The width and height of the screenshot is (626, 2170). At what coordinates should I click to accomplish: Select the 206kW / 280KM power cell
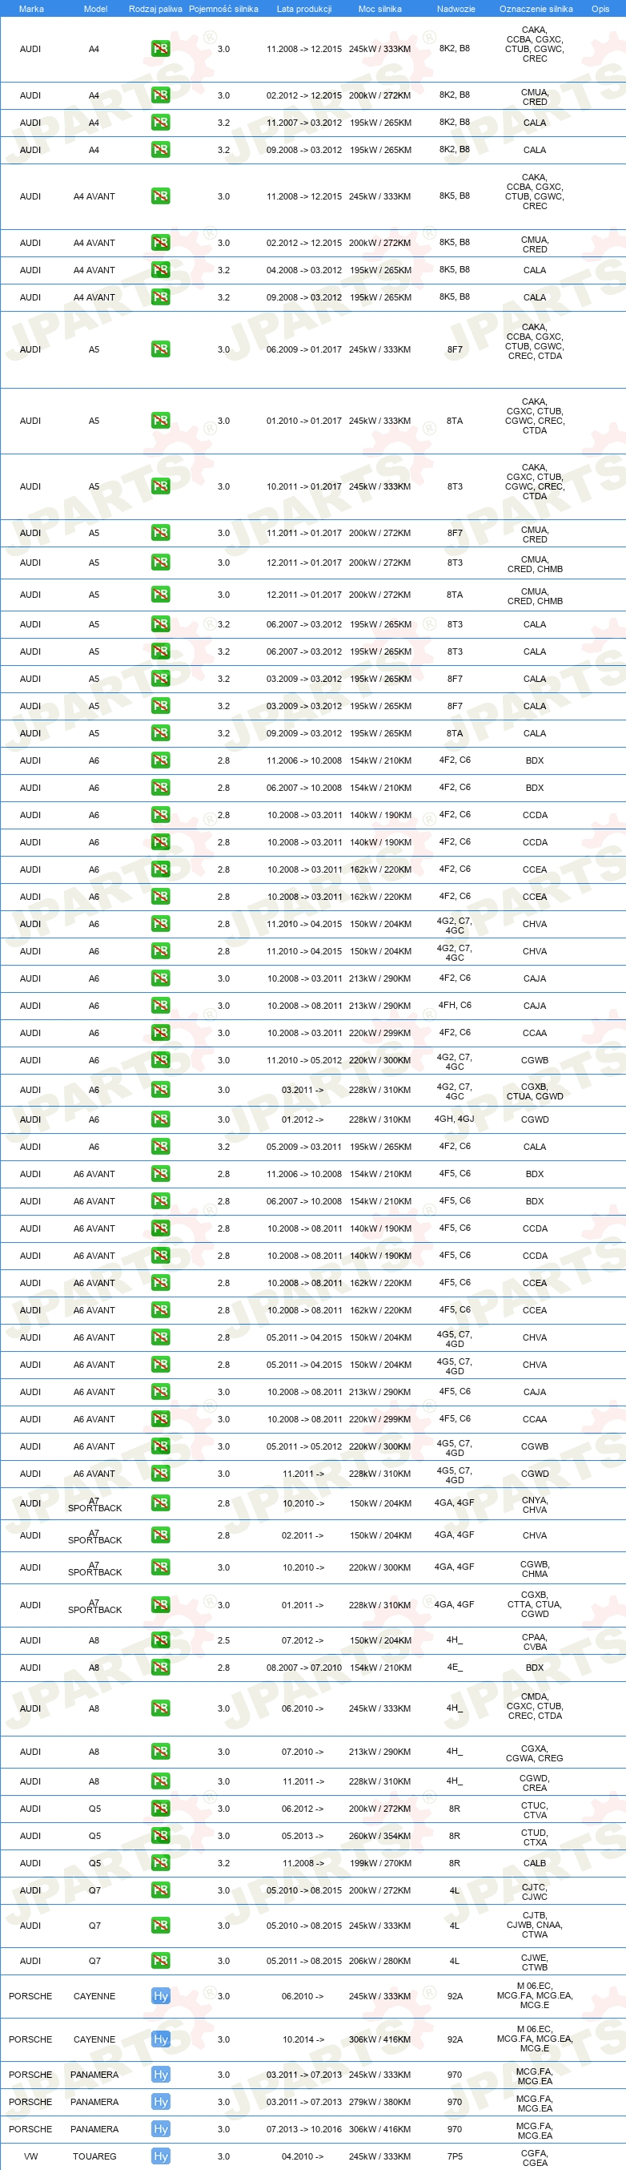(x=379, y=1960)
